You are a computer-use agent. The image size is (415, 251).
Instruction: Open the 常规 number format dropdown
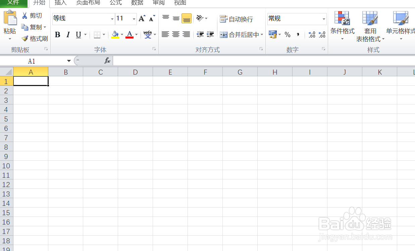(x=323, y=19)
